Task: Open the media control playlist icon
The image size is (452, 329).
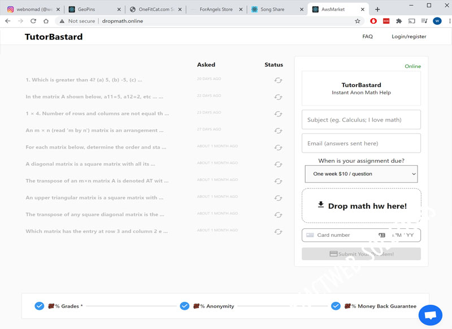Action: pos(424,21)
